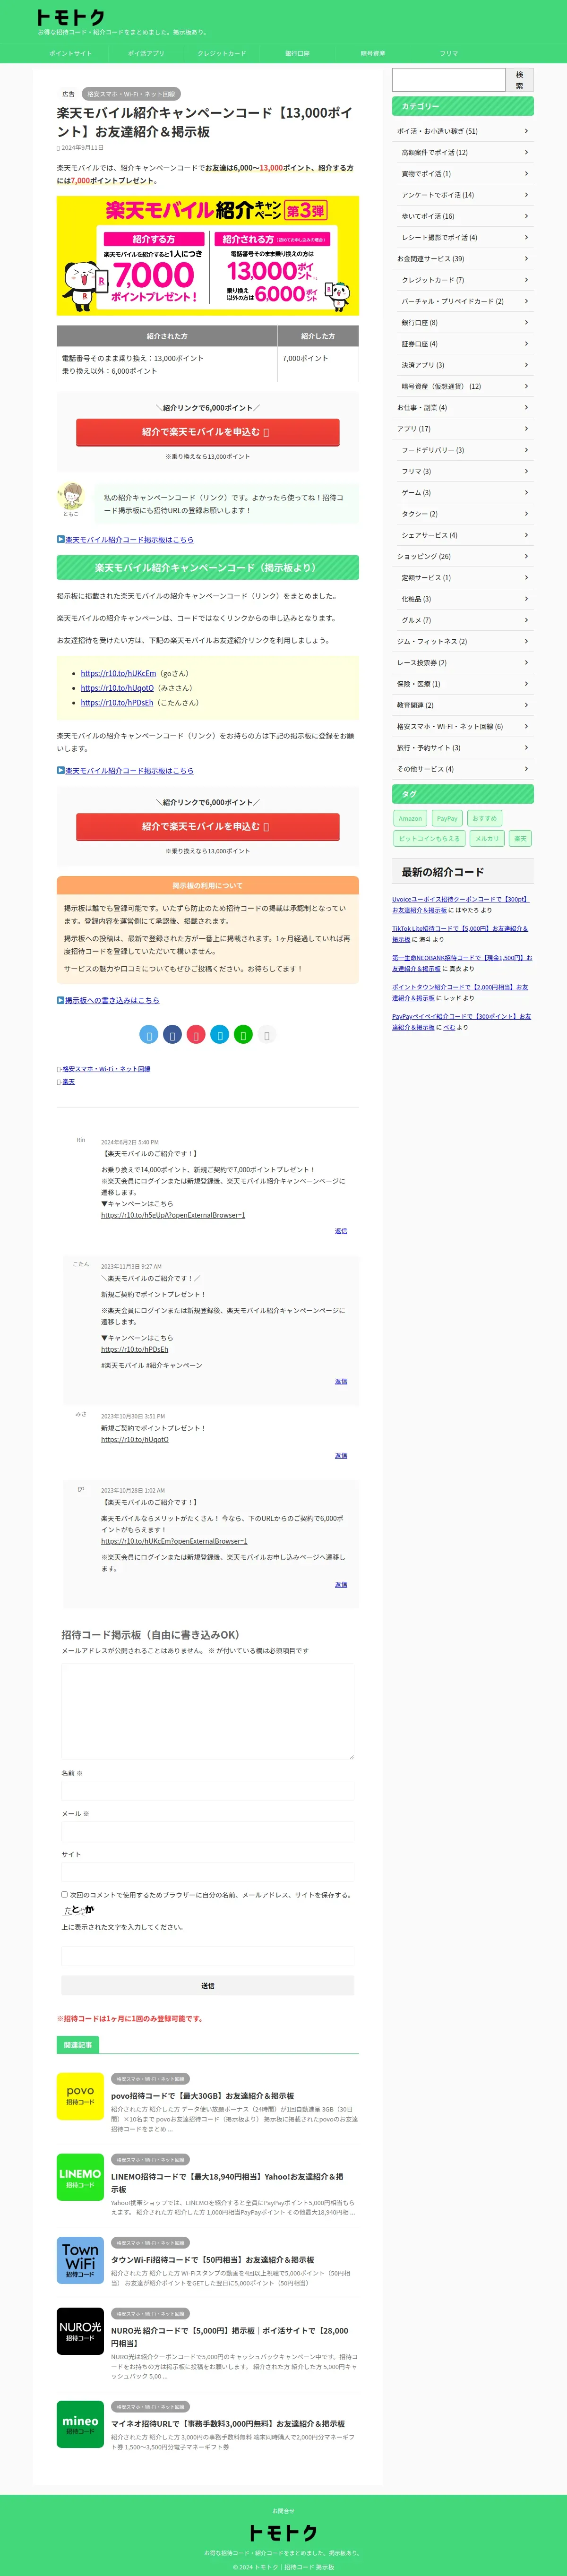Open Uvoiceユーボイス招待クーポンコード recent link
Image resolution: width=567 pixels, height=2576 pixels.
pyautogui.click(x=460, y=904)
